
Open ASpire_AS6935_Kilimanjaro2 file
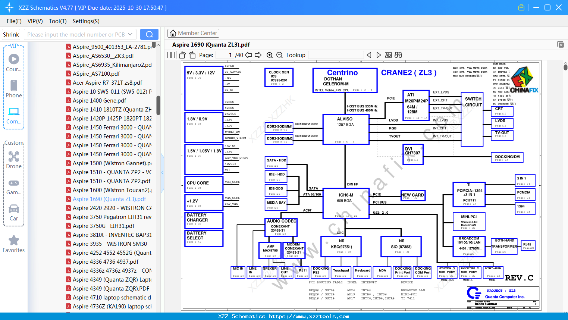[x=112, y=65]
